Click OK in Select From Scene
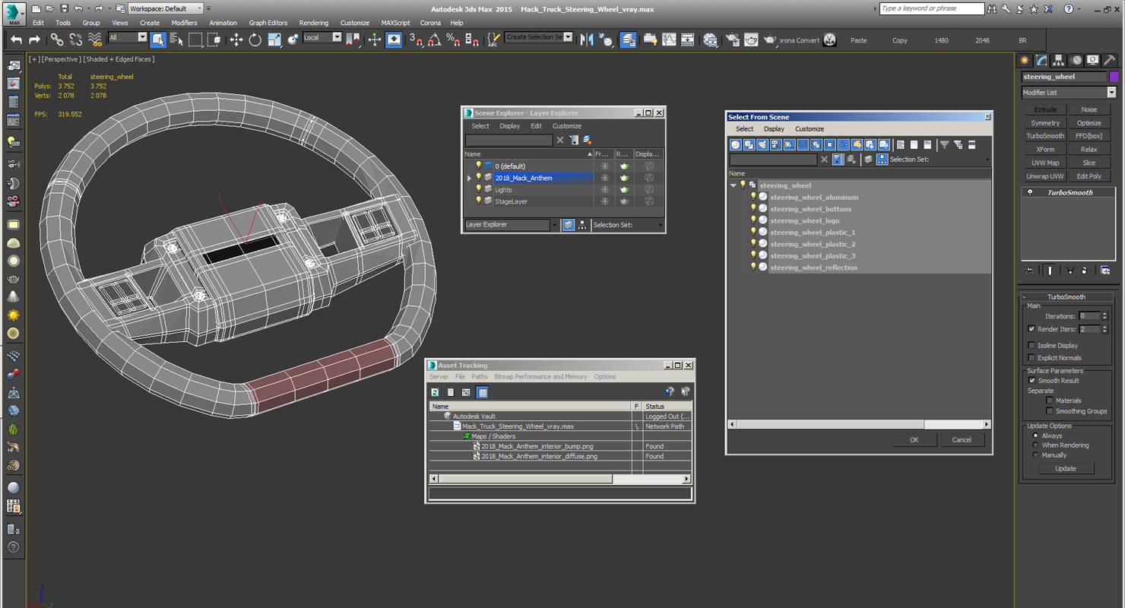The width and height of the screenshot is (1125, 608). (x=914, y=439)
